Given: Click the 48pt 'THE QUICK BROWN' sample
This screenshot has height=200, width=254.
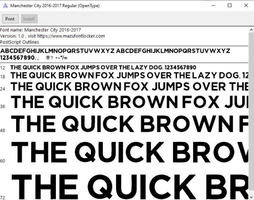Looking at the screenshot, I should tap(130, 124).
